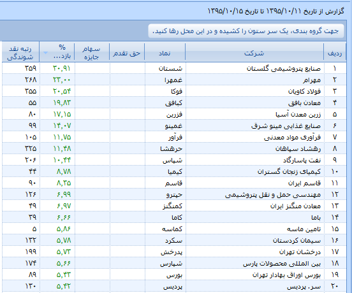This screenshot has height=293, width=352.
Task: Select company درخشان تهران
Action: [x=300, y=252]
